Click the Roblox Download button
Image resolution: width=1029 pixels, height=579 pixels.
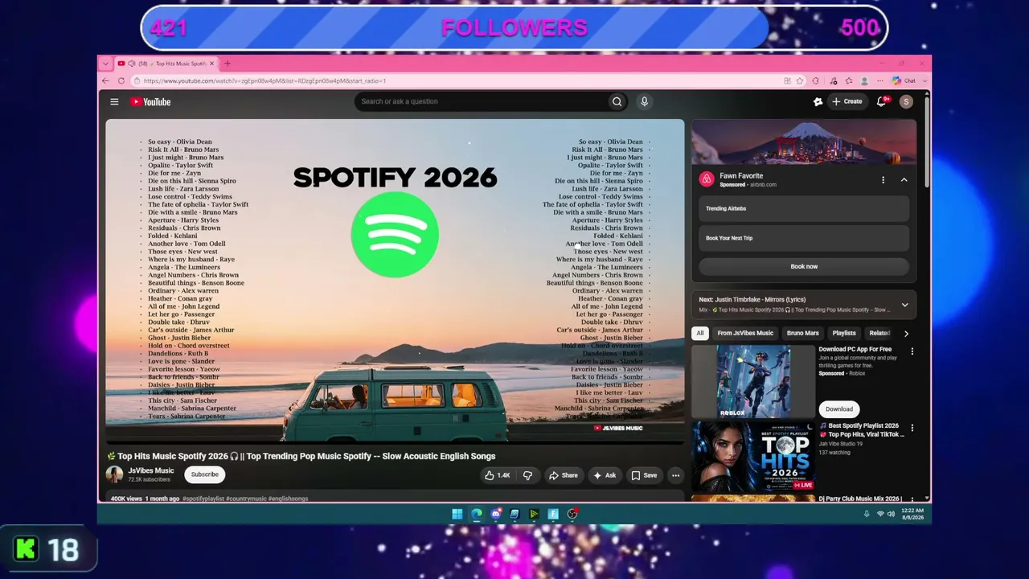[838, 409]
